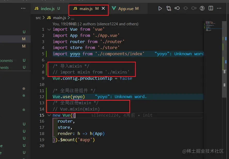Click the Unknown word message on line 12
The image size is (229, 159).
(121, 97)
